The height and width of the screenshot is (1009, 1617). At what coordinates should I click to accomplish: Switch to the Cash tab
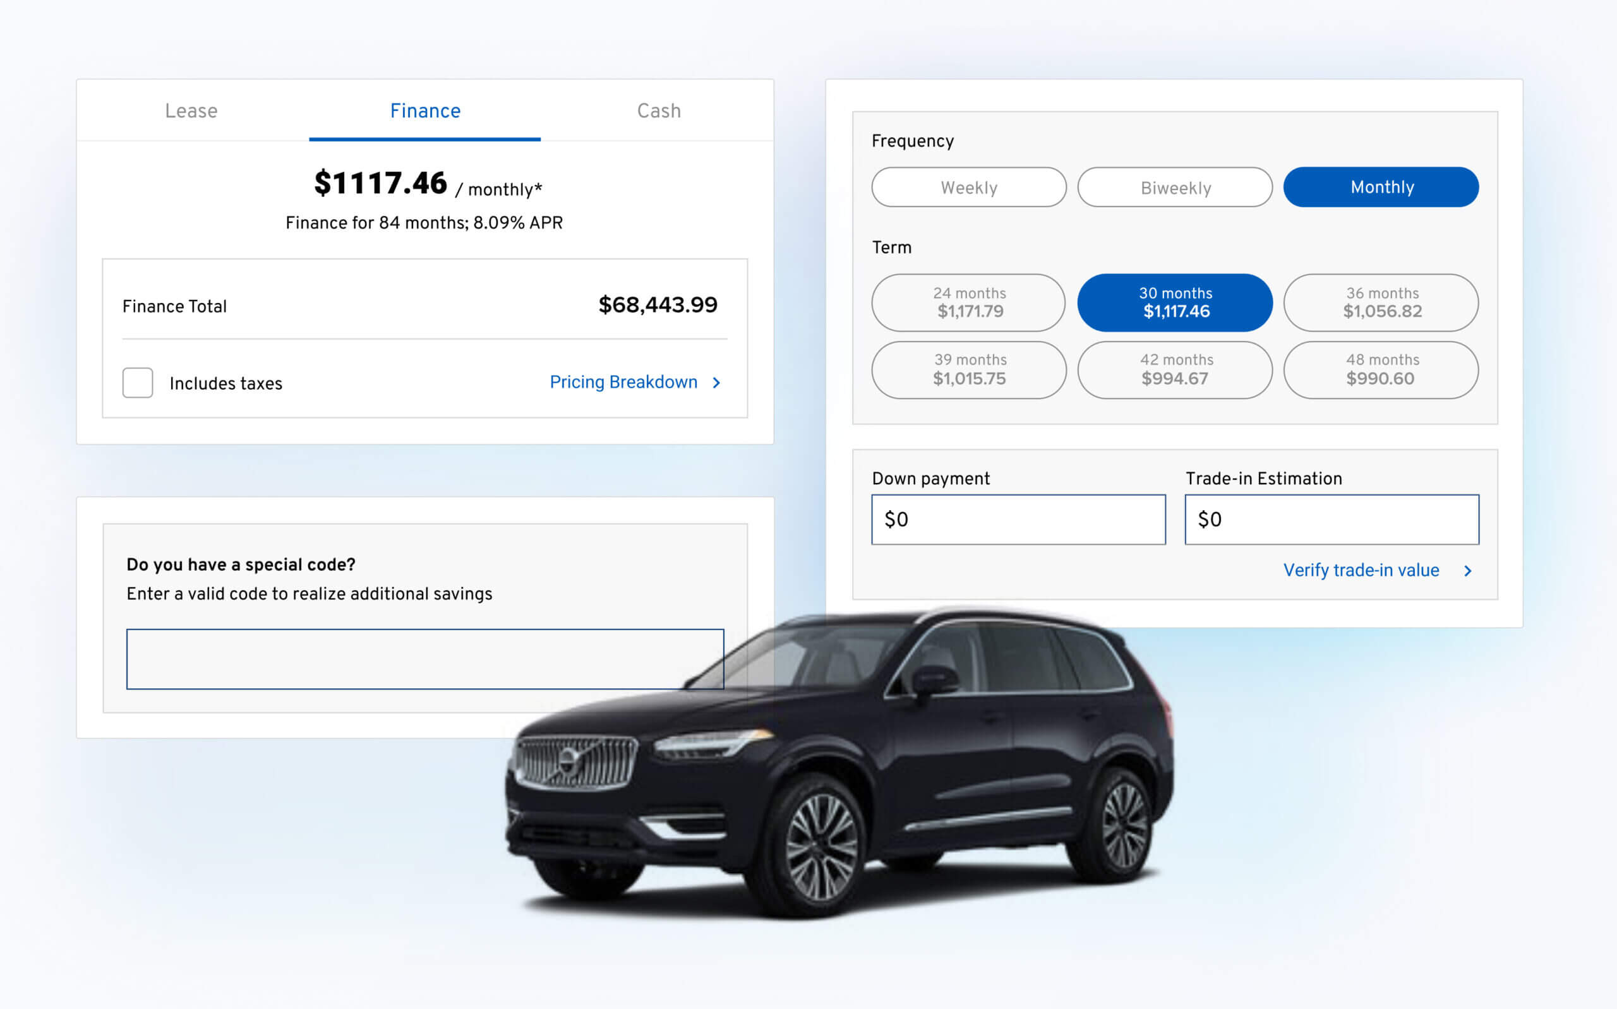click(x=658, y=109)
